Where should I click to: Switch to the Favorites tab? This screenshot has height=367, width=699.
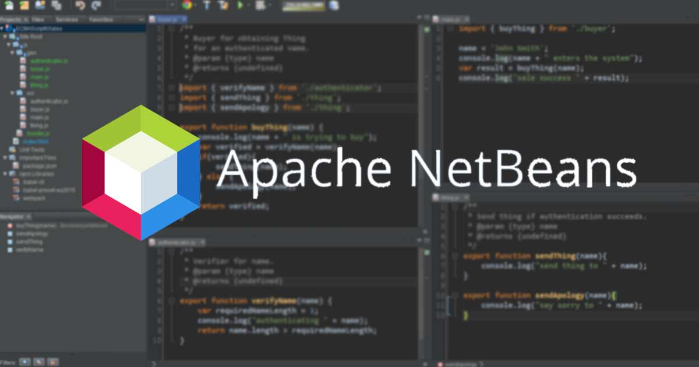tap(101, 19)
